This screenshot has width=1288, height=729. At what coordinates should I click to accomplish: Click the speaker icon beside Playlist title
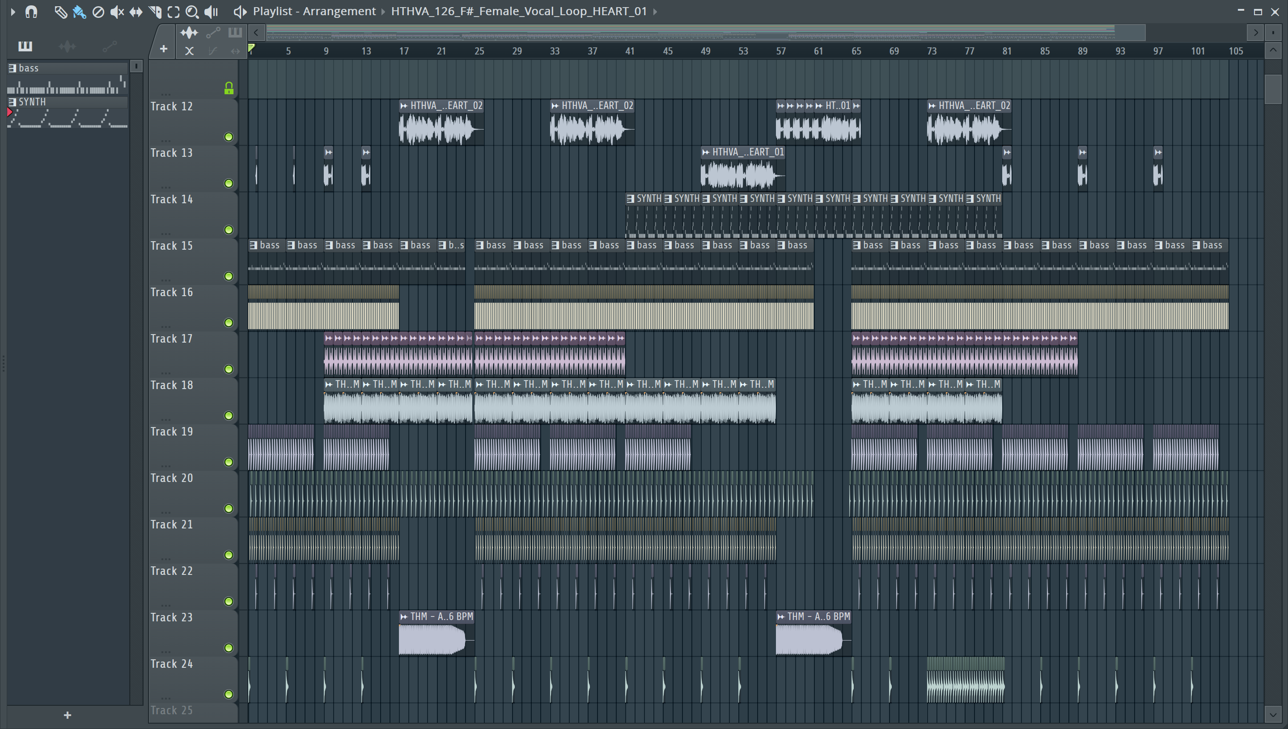tap(240, 12)
